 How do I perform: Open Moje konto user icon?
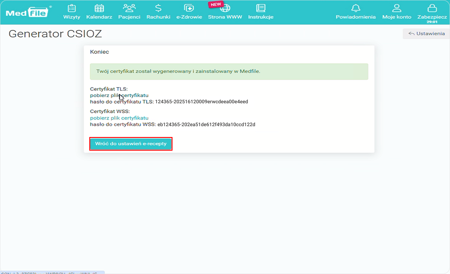(396, 8)
